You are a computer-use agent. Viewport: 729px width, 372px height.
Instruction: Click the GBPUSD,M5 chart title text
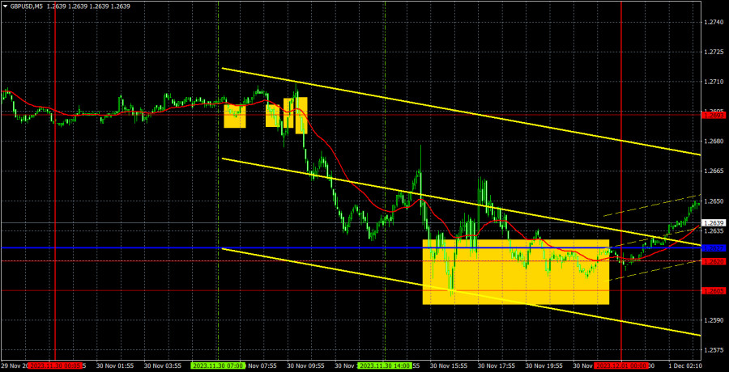[x=27, y=6]
